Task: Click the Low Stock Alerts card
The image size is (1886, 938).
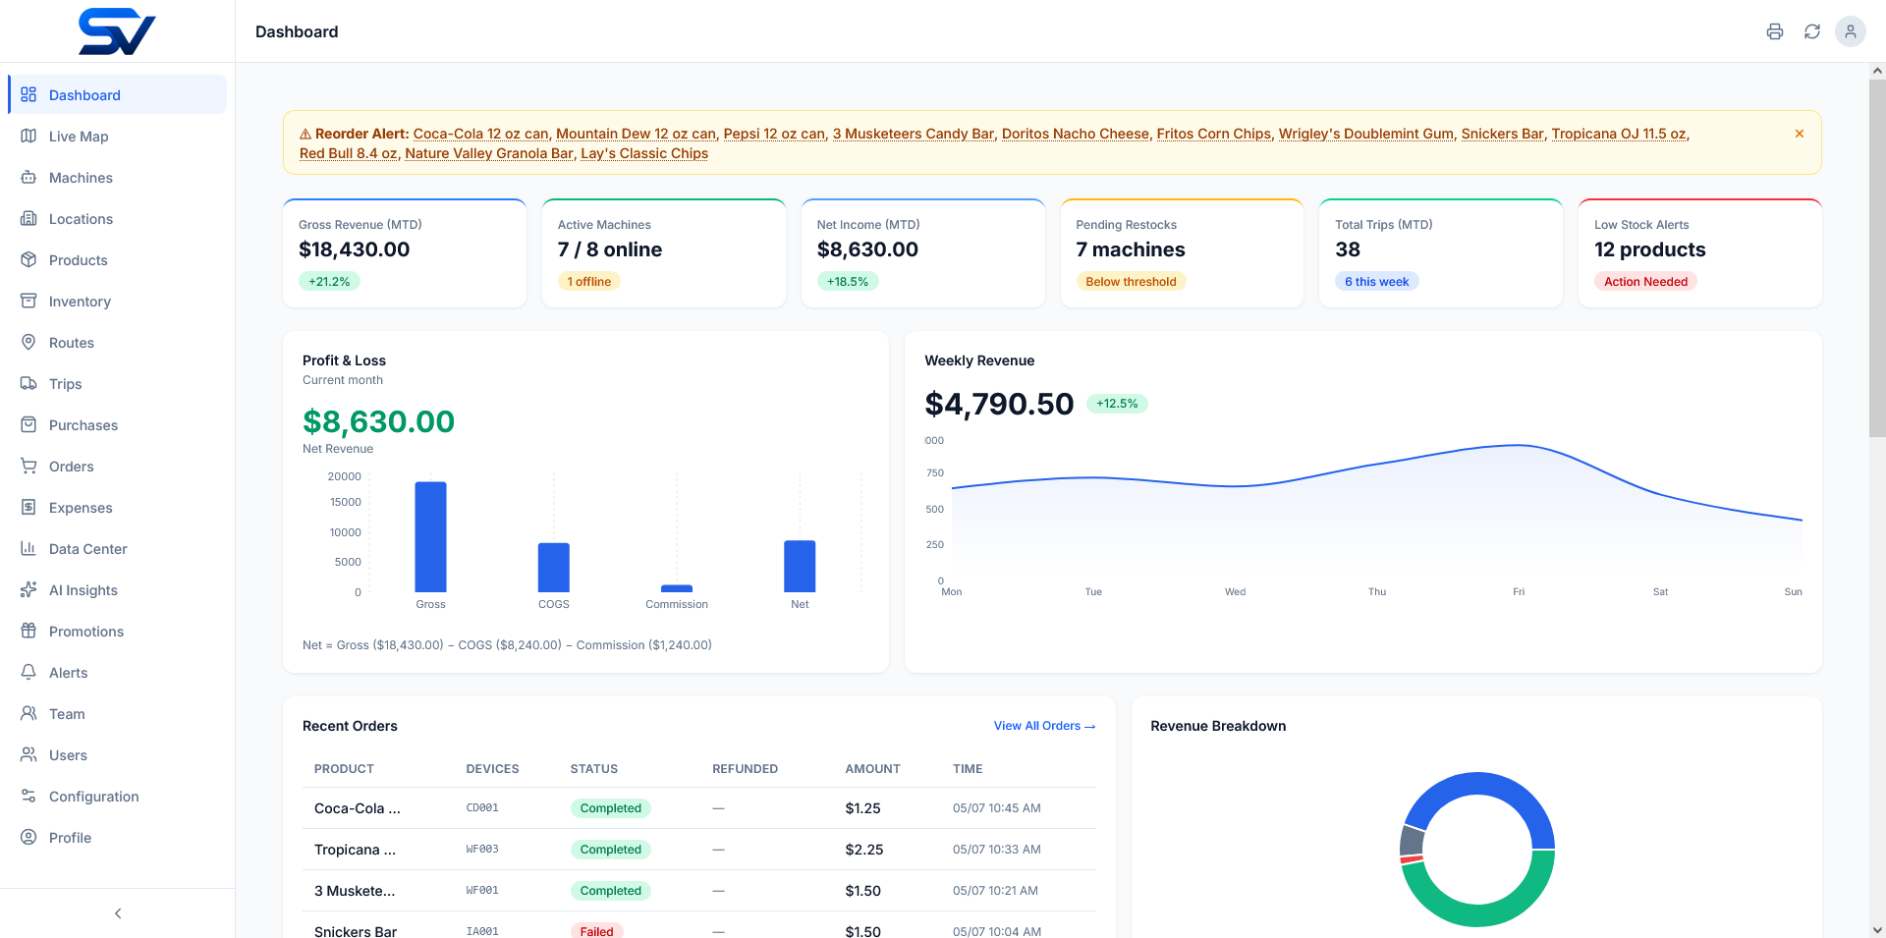Action: pyautogui.click(x=1700, y=253)
